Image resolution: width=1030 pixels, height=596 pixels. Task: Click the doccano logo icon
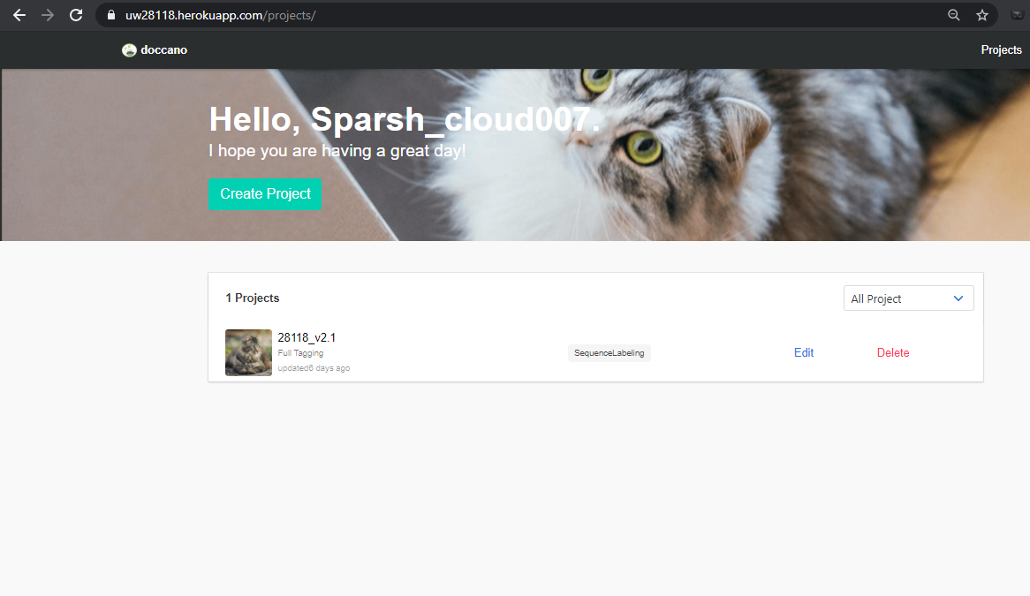click(129, 50)
